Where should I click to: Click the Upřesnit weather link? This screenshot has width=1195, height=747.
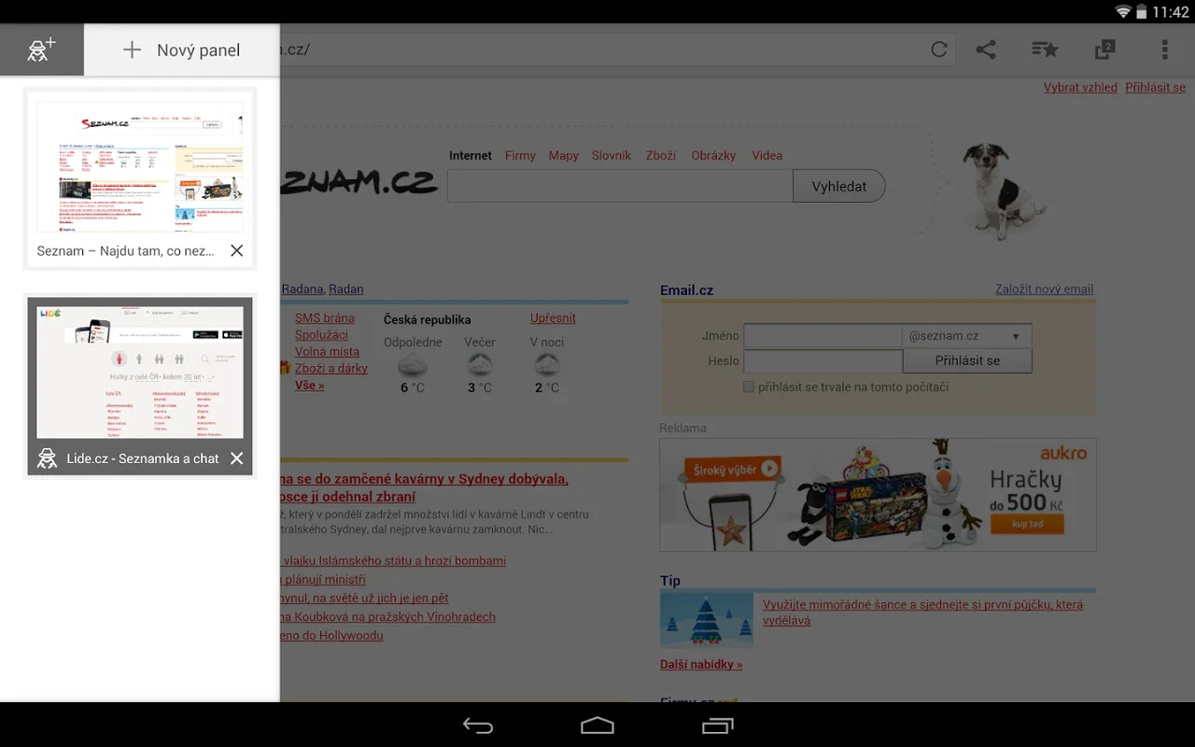[x=553, y=317]
